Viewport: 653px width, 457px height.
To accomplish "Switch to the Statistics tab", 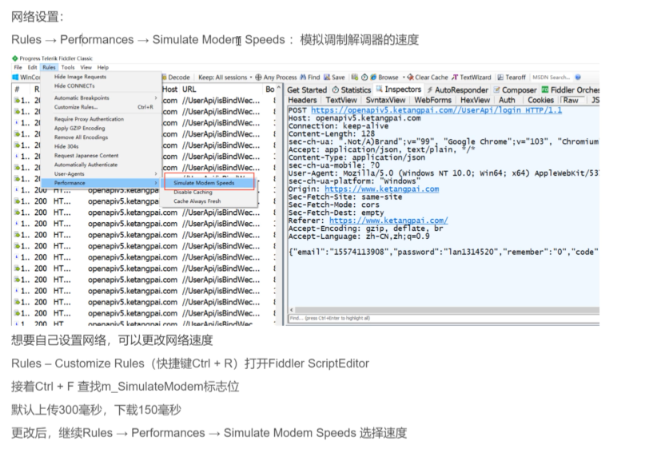I will (x=352, y=90).
